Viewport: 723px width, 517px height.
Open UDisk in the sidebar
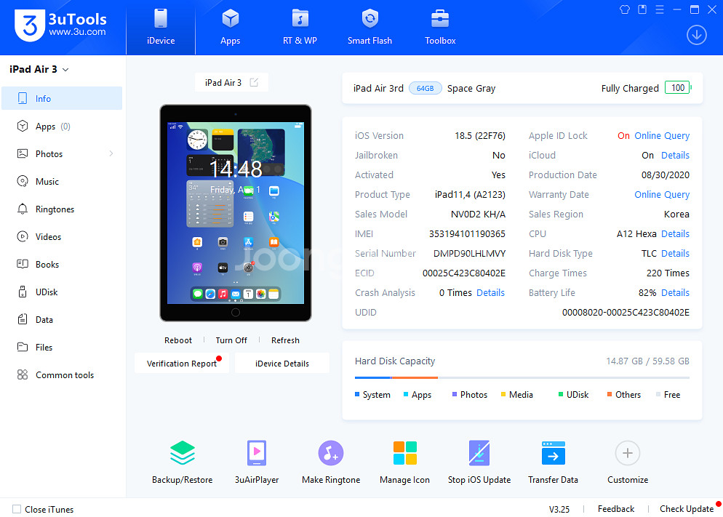(62, 292)
